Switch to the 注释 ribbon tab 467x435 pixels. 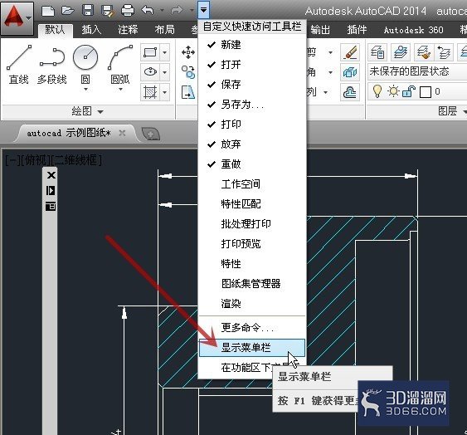pos(128,30)
